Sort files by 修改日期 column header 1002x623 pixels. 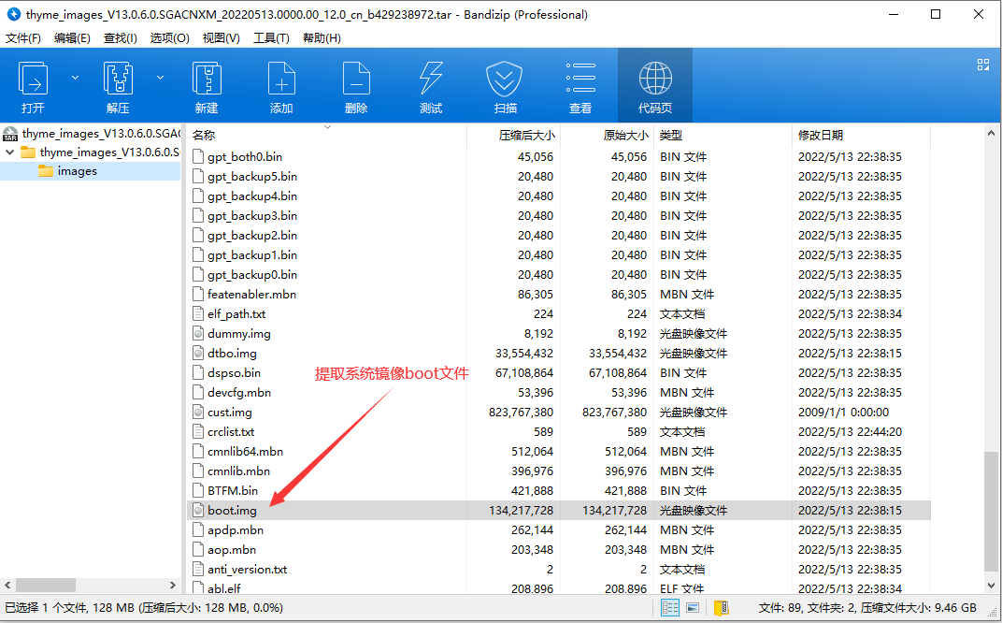pos(820,136)
